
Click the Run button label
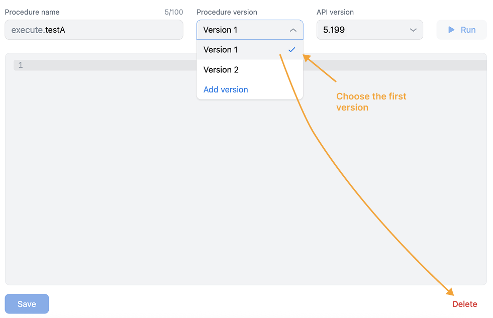(468, 30)
